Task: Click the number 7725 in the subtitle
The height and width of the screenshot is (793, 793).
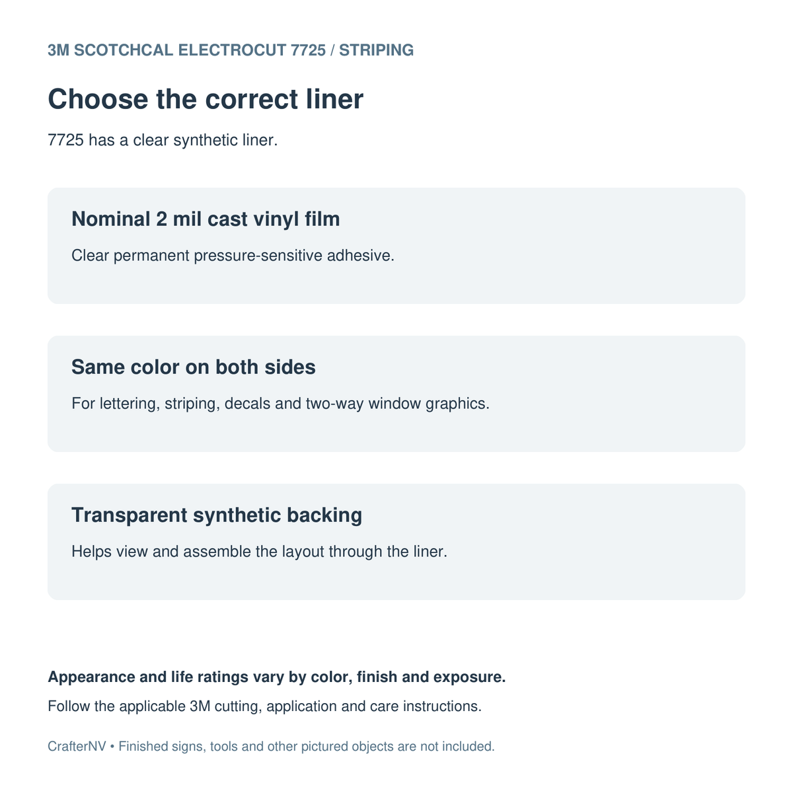Action: pyautogui.click(x=65, y=140)
